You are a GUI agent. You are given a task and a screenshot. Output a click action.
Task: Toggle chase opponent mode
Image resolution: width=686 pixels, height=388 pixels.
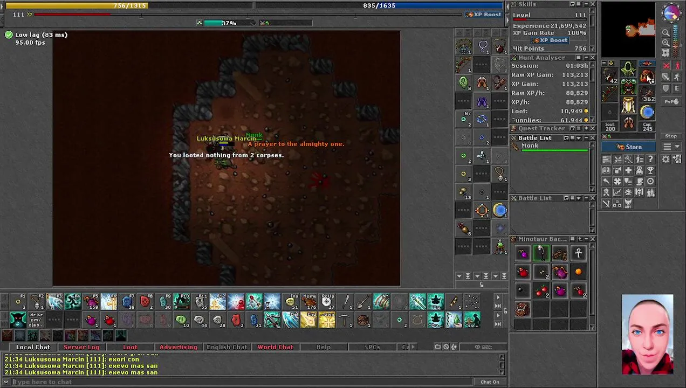click(x=677, y=77)
